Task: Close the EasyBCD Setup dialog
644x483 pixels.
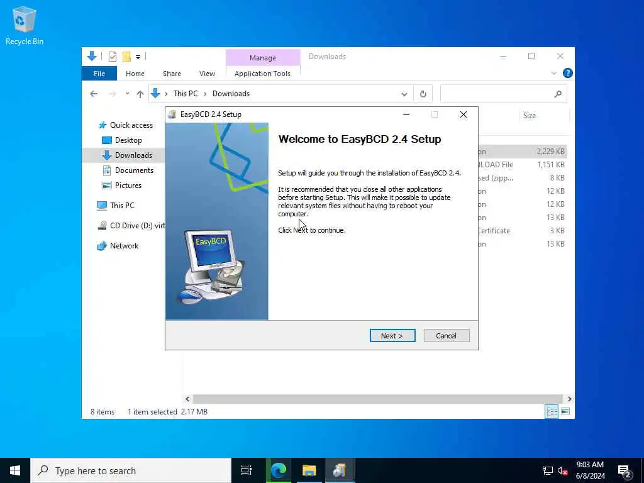Action: [464, 114]
